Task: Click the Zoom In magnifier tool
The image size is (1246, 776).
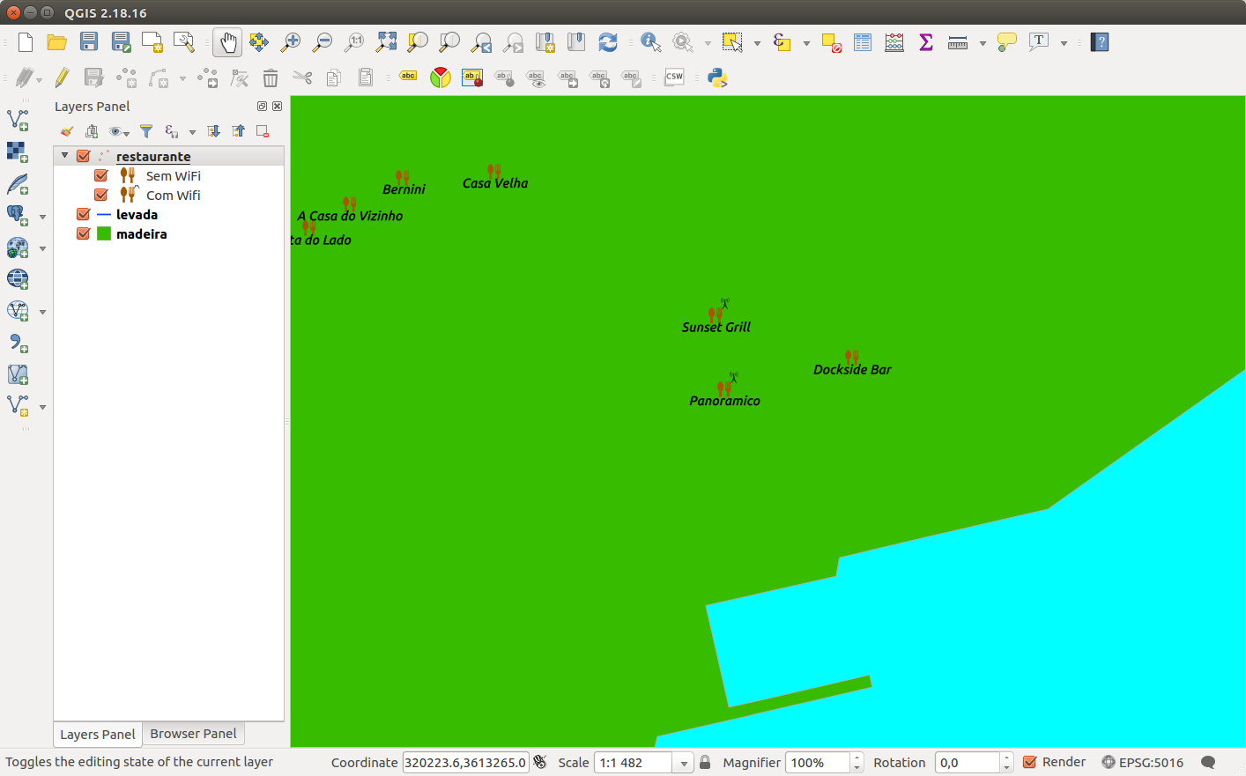Action: click(x=290, y=42)
